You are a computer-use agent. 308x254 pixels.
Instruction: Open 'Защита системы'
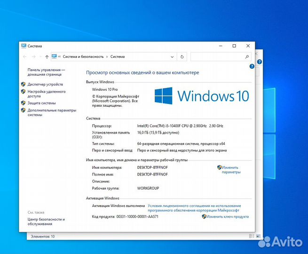pyautogui.click(x=41, y=103)
